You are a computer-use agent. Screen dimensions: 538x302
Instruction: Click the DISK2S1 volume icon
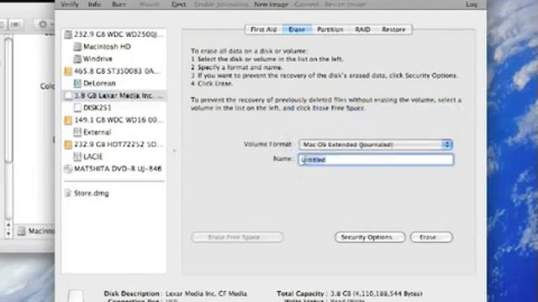pyautogui.click(x=77, y=108)
